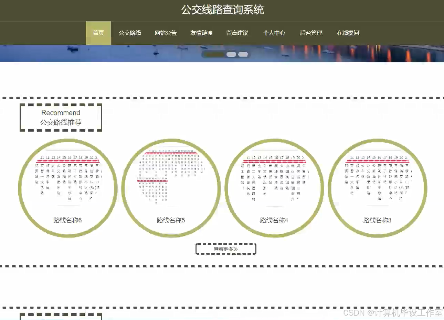Image resolution: width=444 pixels, height=320 pixels.
Task: Expand more routes via the ≫ chevron
Action: (x=235, y=249)
